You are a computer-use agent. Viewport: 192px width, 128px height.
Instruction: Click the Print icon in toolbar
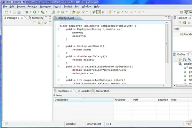[x=19, y=12]
